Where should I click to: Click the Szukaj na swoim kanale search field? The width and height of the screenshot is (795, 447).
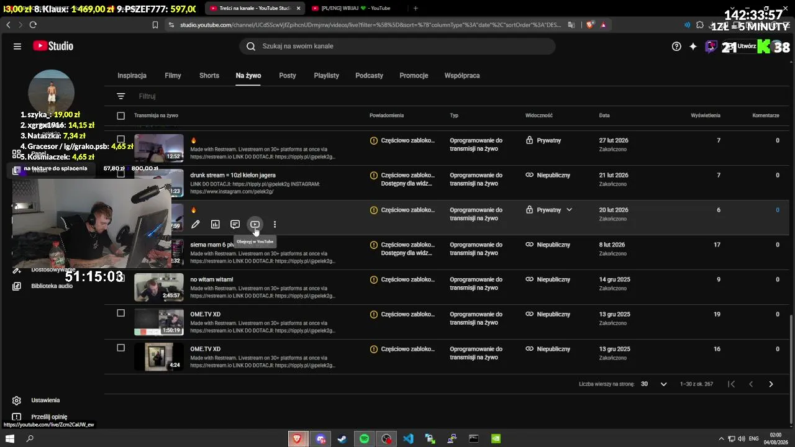pos(397,46)
